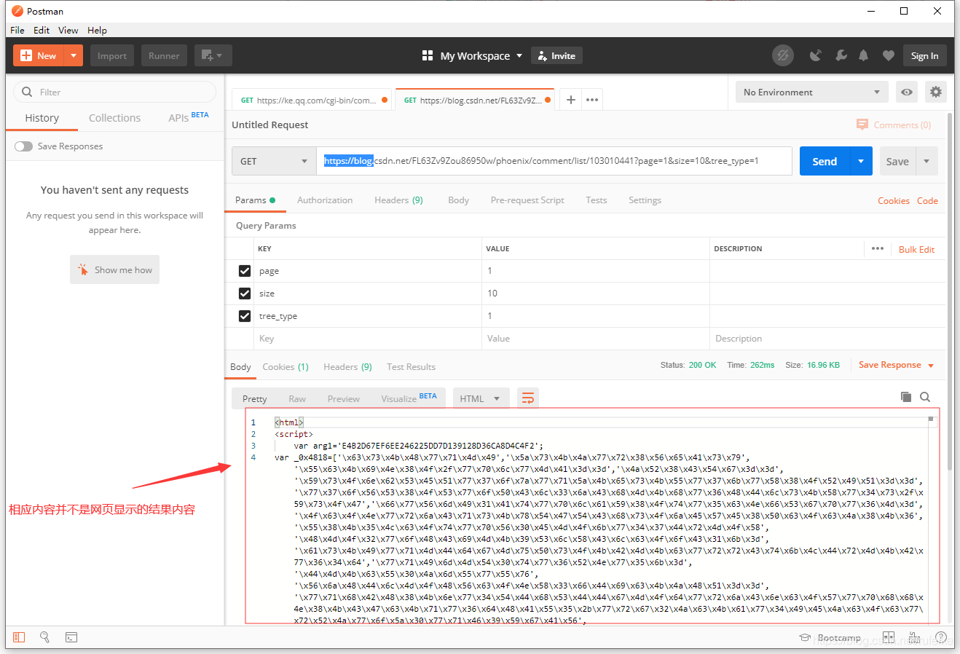This screenshot has height=654, width=960.
Task: Open the Test Results tab
Action: pyautogui.click(x=411, y=366)
